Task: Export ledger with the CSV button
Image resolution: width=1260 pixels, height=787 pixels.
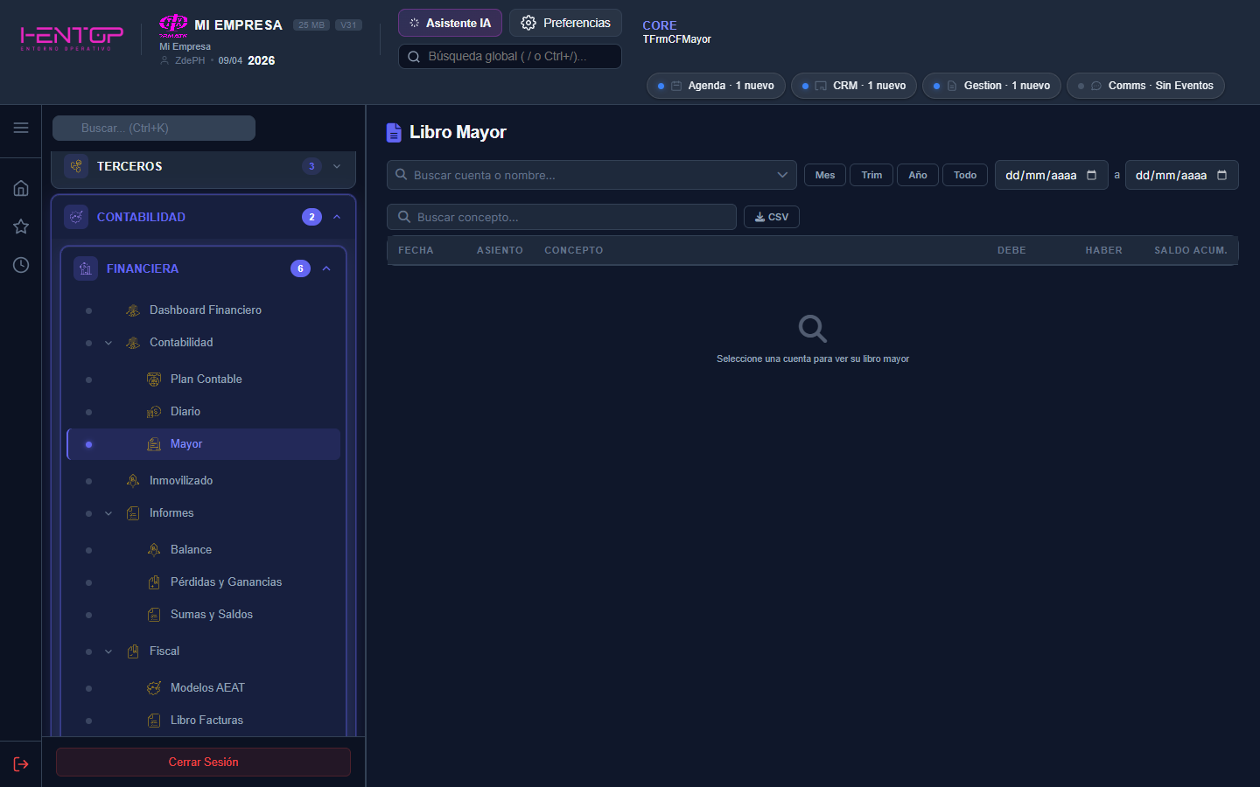Action: tap(771, 217)
